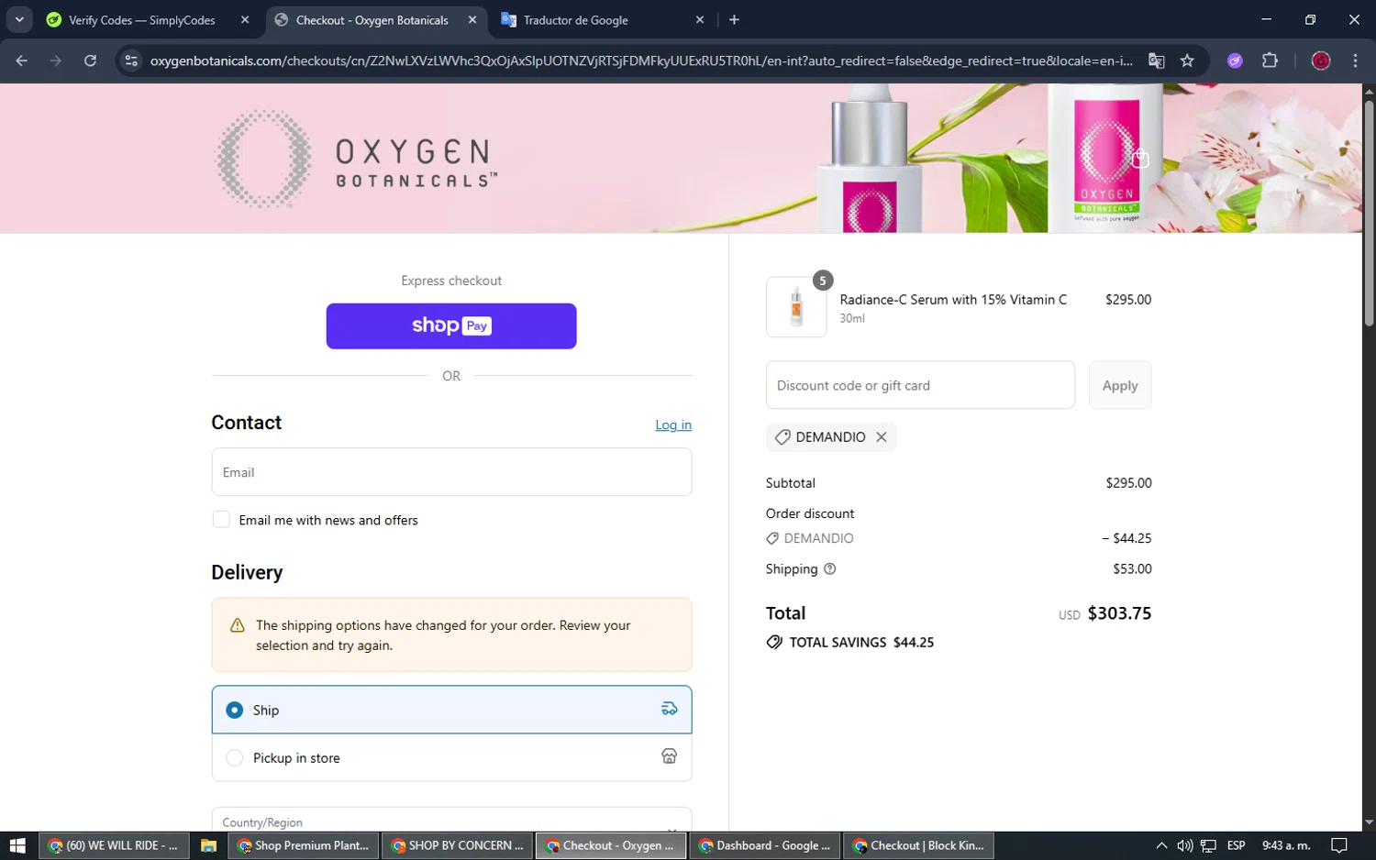Click the 9:43 a. m. clock
Screen dimensions: 1376x860
coord(1286,845)
